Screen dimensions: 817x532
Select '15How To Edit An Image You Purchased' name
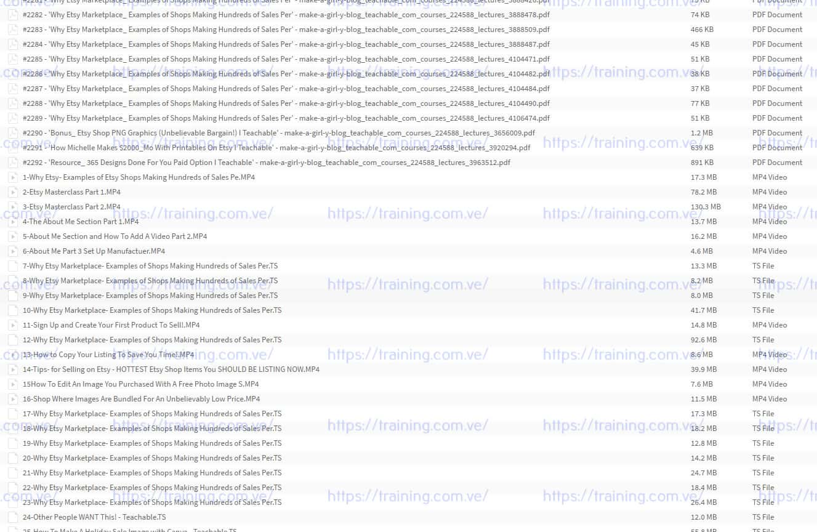[141, 384]
